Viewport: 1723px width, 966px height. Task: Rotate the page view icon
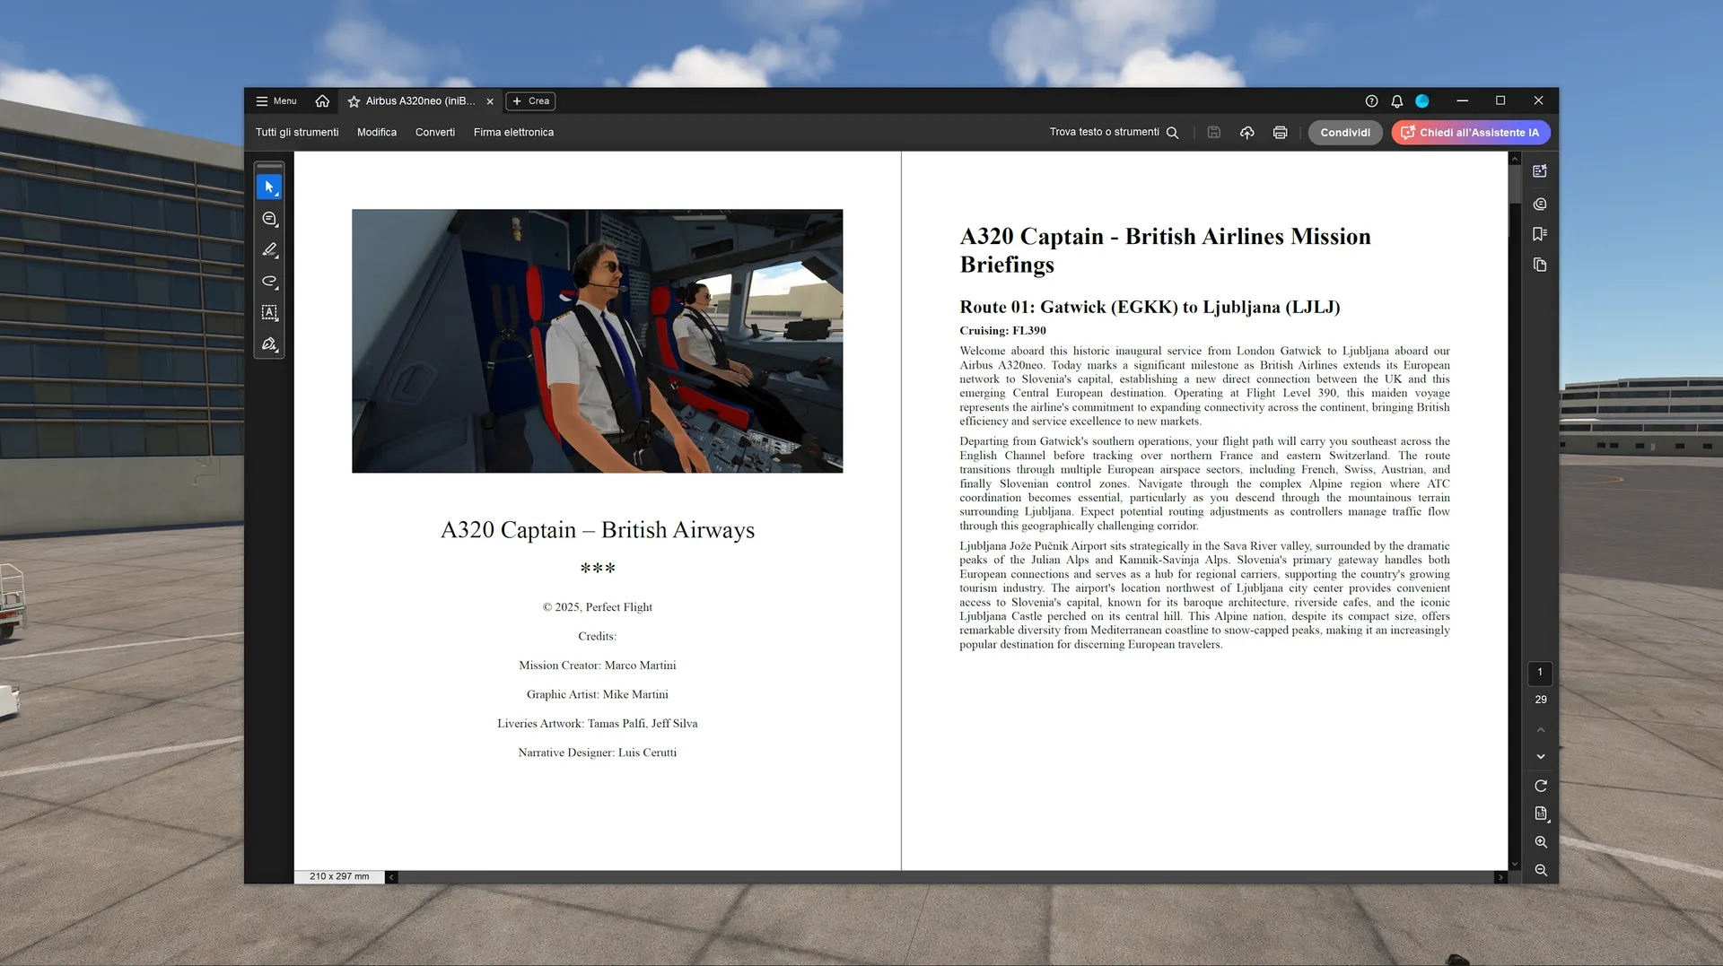[1541, 787]
